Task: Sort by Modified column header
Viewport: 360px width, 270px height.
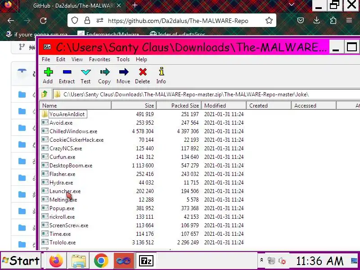Action: point(224,106)
